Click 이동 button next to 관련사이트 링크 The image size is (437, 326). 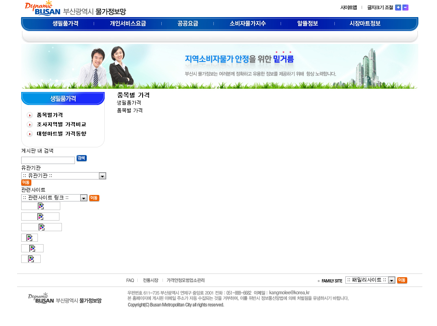pos(94,198)
